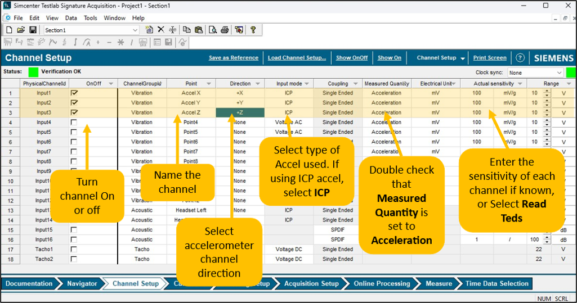Click the yellow question mark help icon
The width and height of the screenshot is (577, 303).
click(x=253, y=30)
